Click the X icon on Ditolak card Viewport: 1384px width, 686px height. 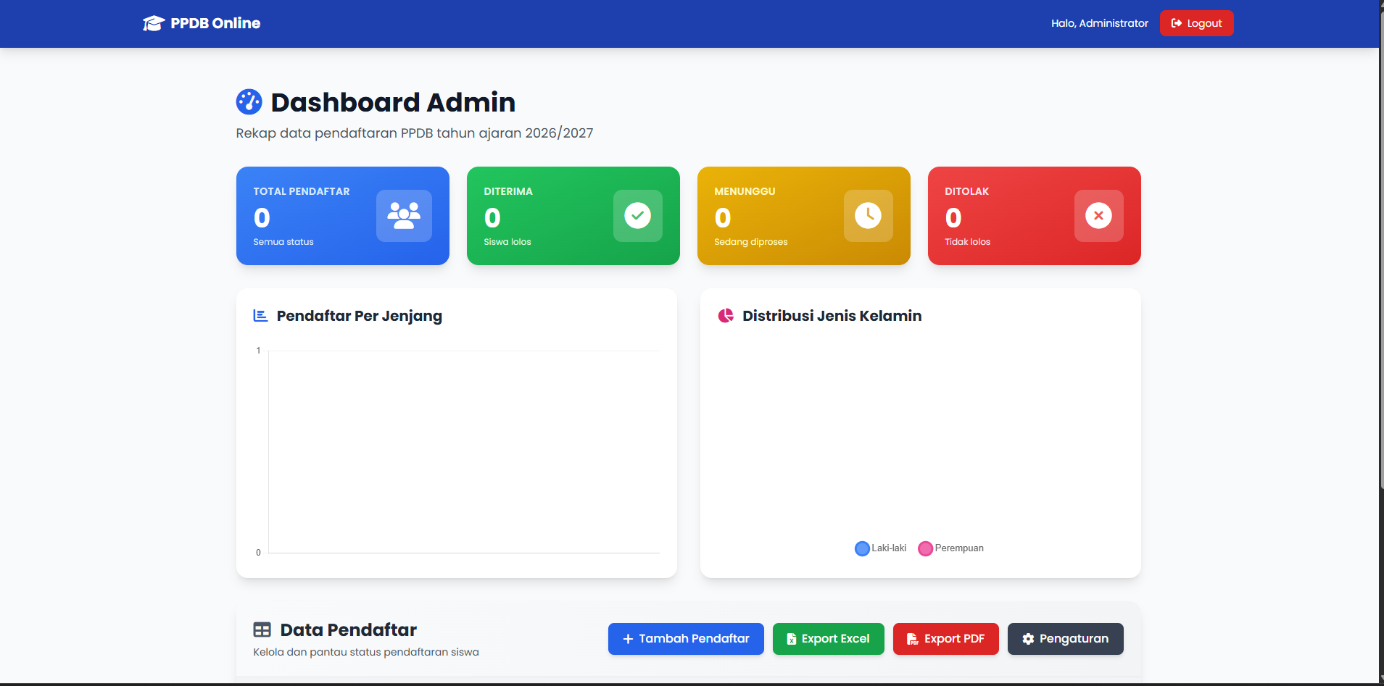pos(1098,215)
